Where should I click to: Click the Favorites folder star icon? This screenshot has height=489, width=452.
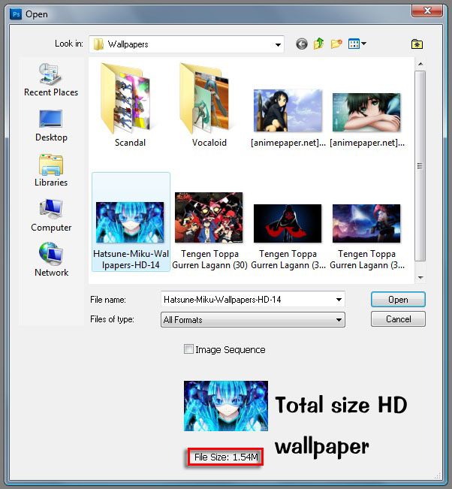(417, 44)
